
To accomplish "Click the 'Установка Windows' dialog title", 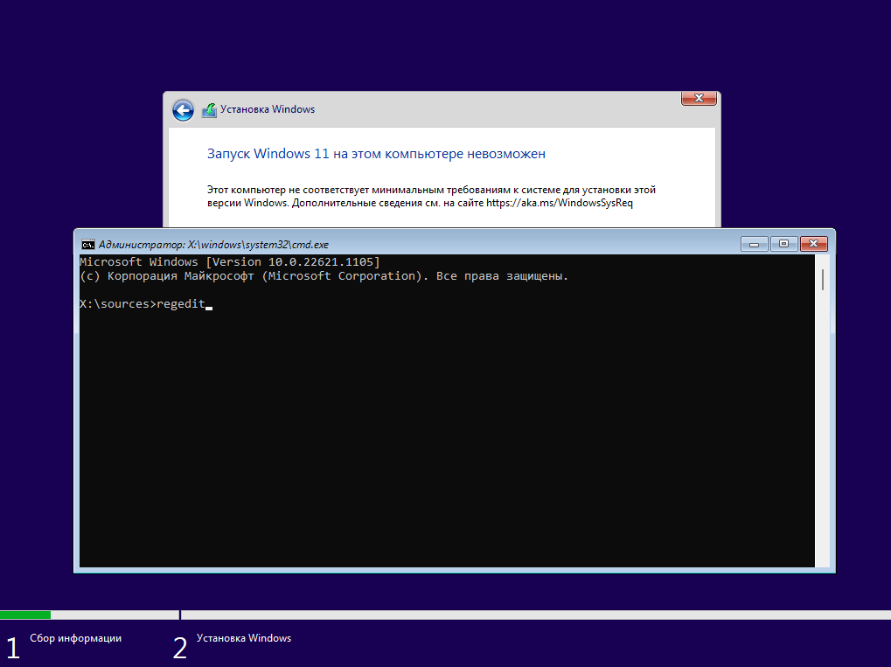I will pyautogui.click(x=267, y=109).
